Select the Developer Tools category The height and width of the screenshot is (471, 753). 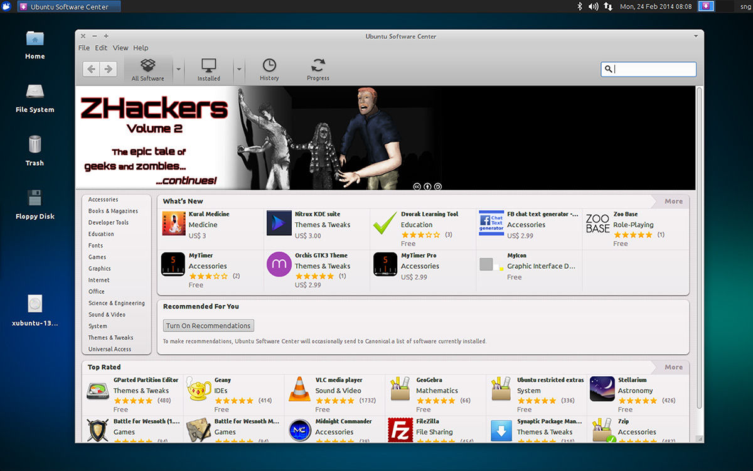109,222
